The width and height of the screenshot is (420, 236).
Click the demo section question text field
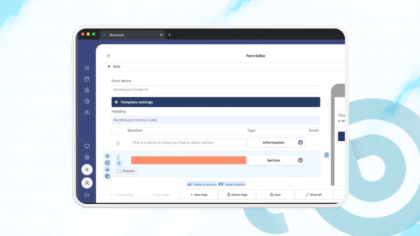pos(189,143)
